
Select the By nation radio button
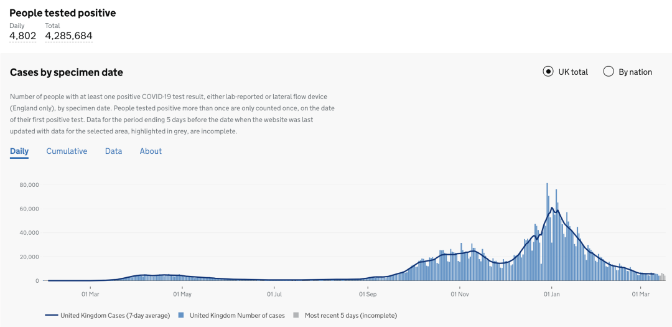[x=609, y=72]
